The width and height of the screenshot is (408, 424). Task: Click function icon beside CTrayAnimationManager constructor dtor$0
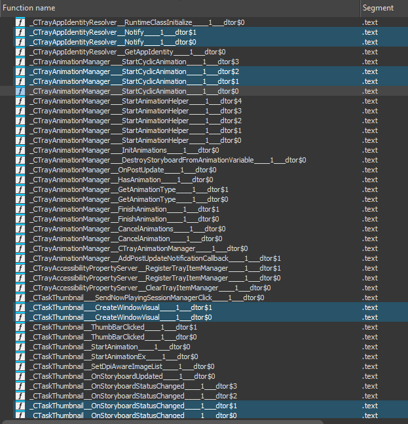pos(20,248)
